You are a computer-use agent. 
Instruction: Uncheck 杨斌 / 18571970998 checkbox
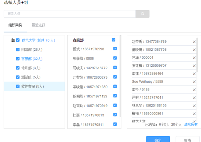pos(115,49)
